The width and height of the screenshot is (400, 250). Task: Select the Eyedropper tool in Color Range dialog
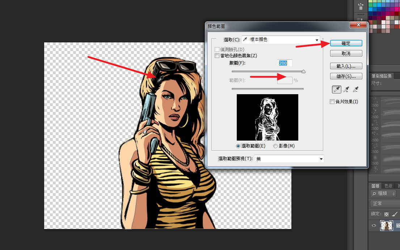click(337, 89)
